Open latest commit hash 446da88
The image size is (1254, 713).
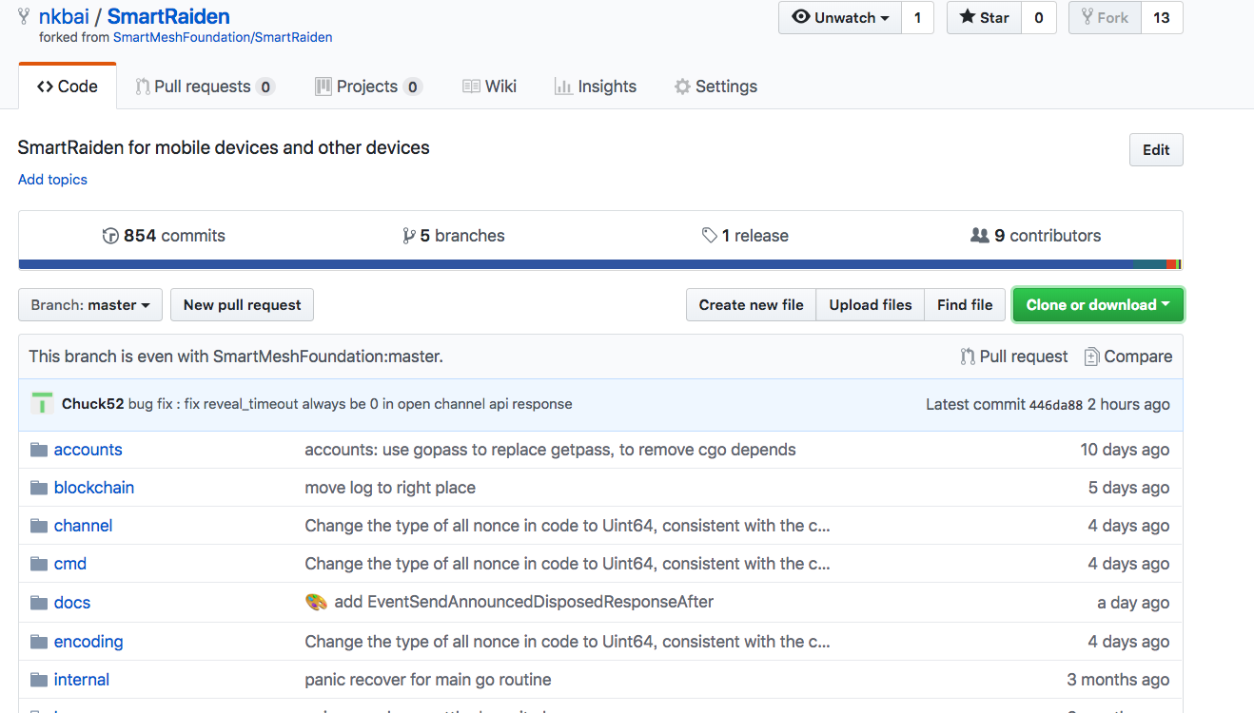point(1056,404)
